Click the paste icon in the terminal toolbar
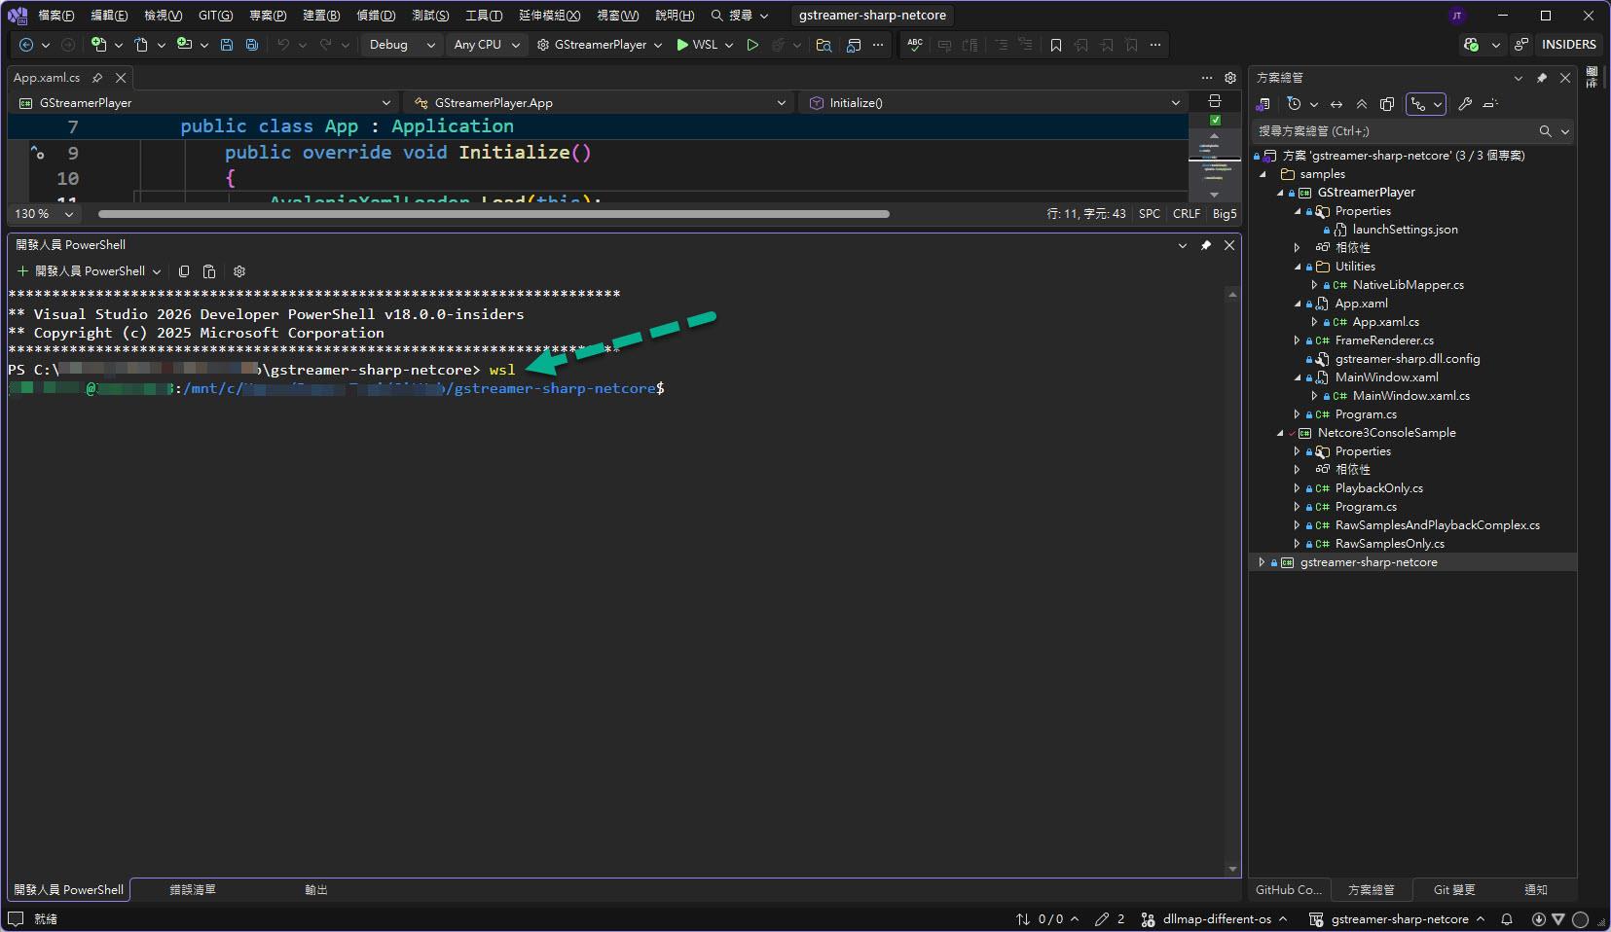 tap(209, 271)
